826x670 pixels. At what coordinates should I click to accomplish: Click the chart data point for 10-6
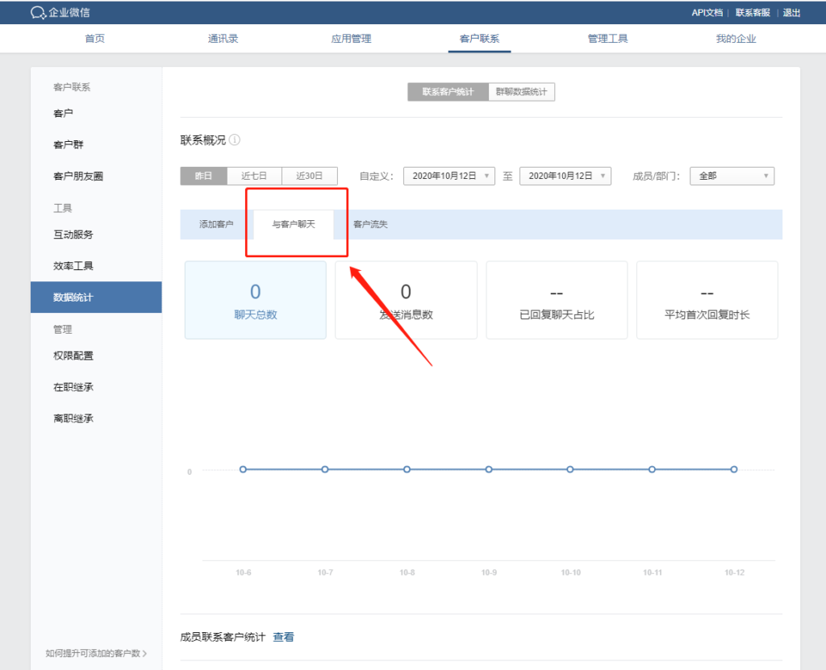click(x=243, y=469)
